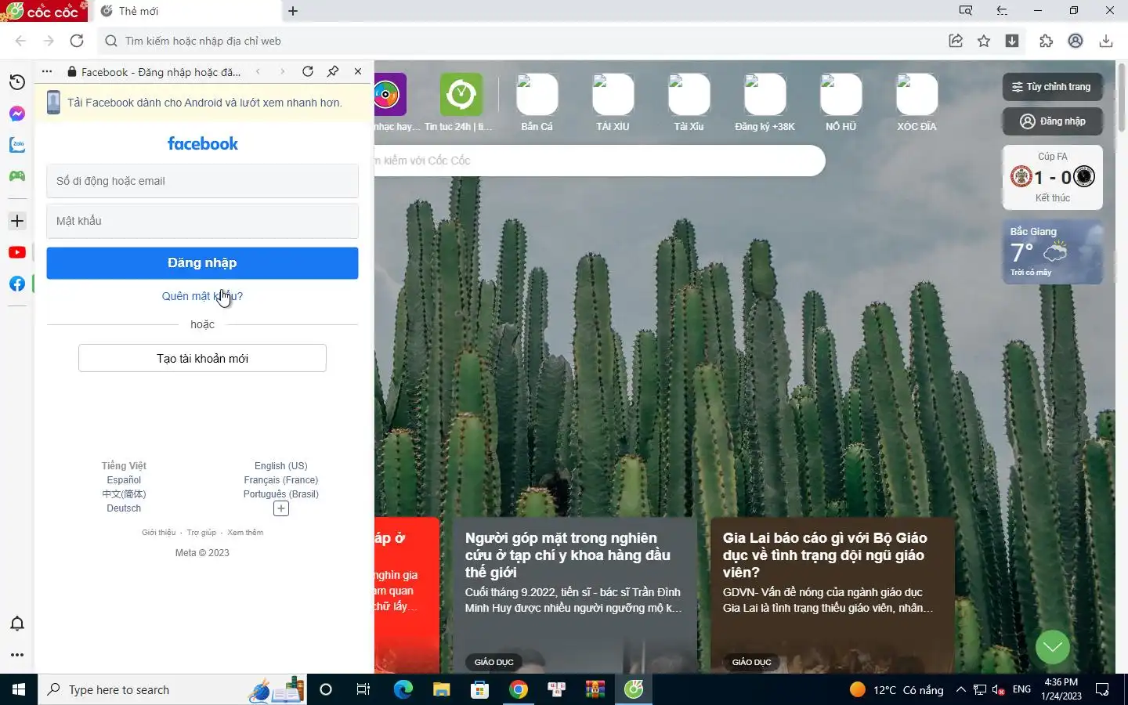Open Cúp FA score widget
This screenshot has height=705, width=1128.
point(1052,177)
